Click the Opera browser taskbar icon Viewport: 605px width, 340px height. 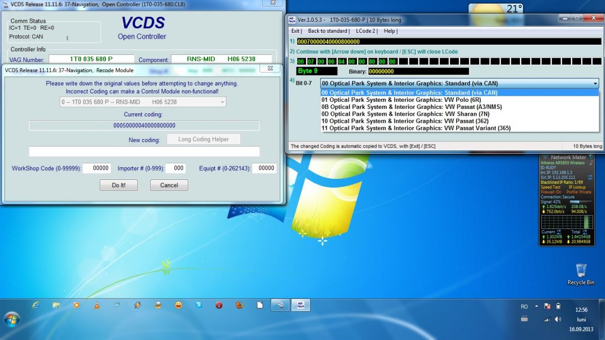pos(219,305)
